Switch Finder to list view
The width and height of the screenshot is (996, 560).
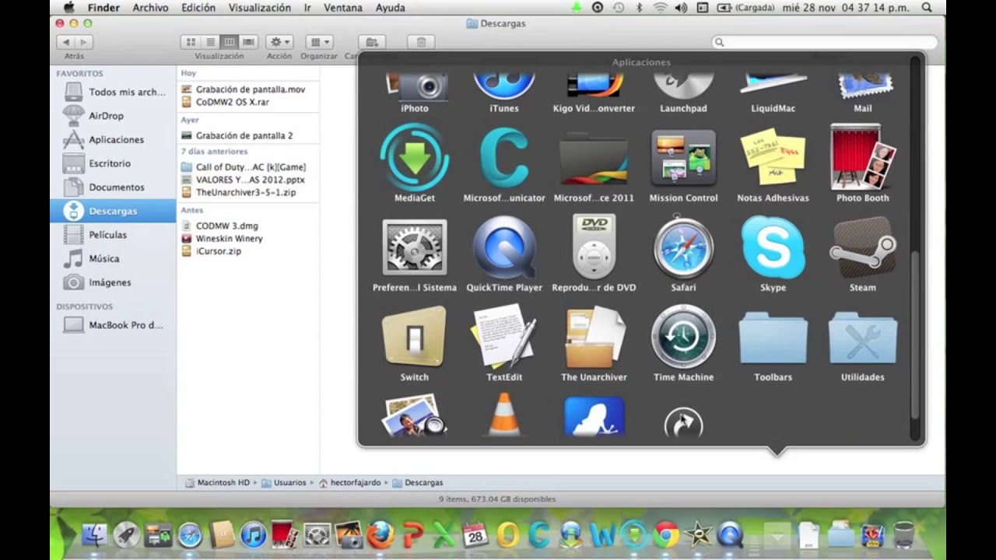click(x=210, y=42)
